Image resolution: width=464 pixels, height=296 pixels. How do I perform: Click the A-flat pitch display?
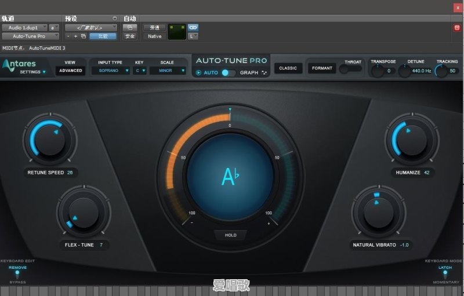coord(230,177)
